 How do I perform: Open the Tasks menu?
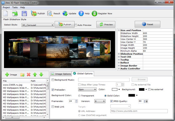coord(15,7)
